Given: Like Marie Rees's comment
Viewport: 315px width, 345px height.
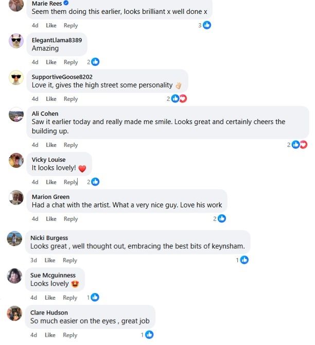Looking at the screenshot, I should coord(51,25).
